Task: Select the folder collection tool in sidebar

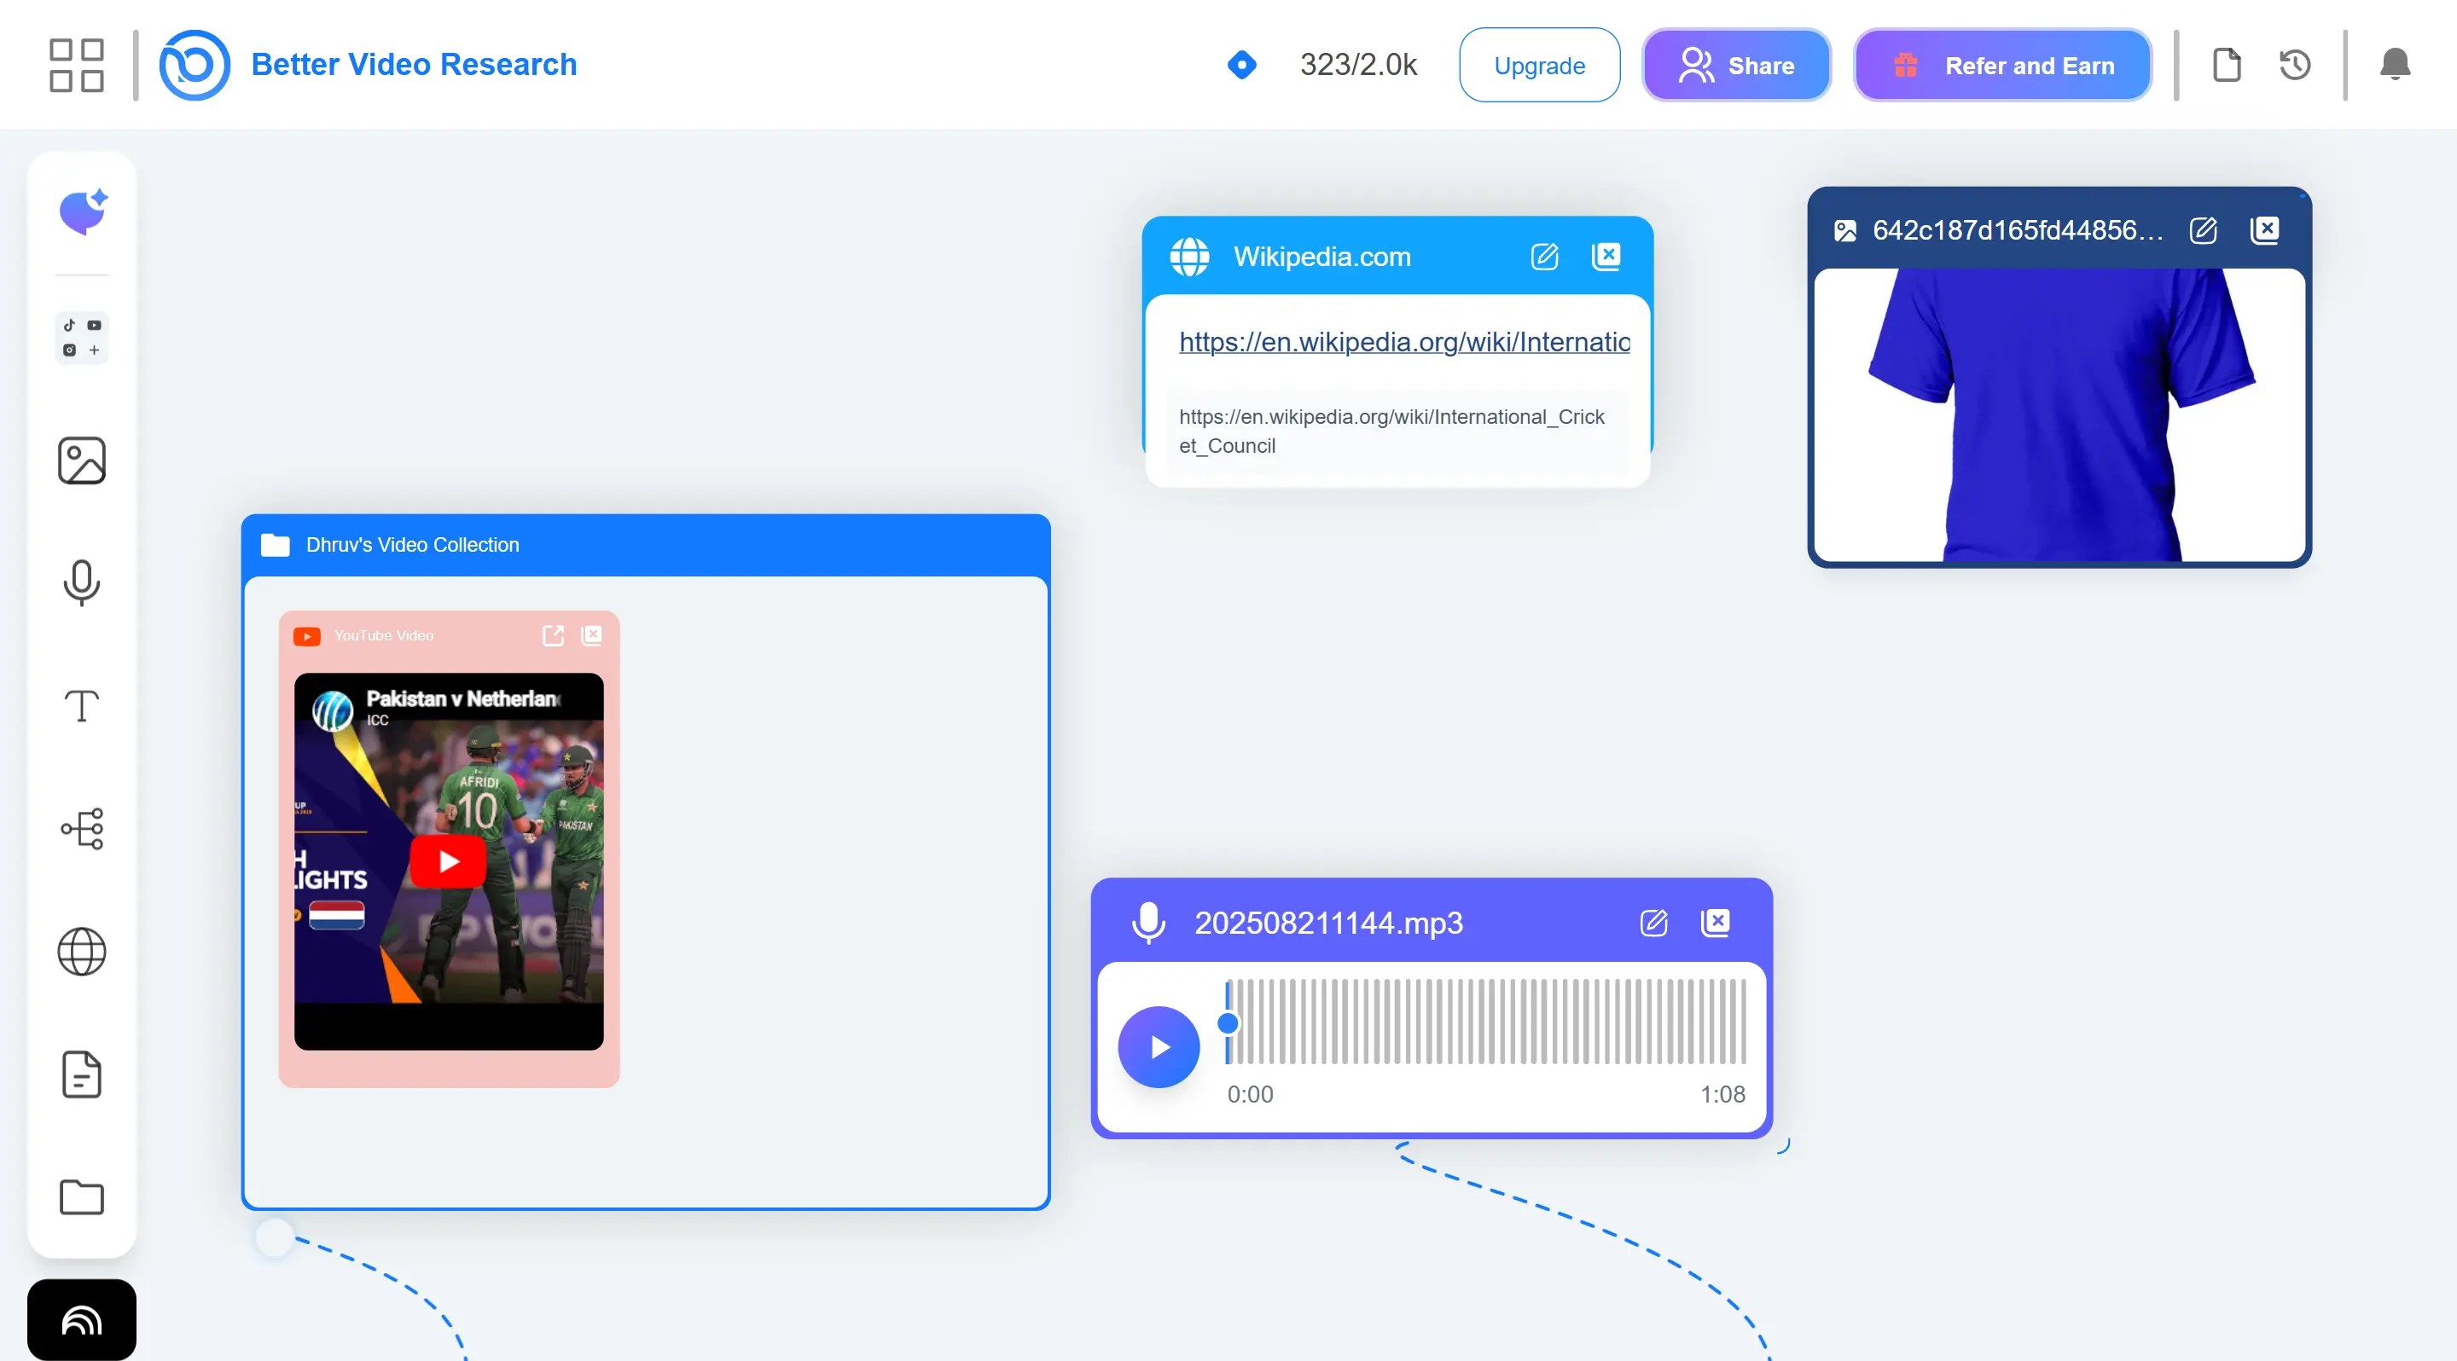Action: (82, 1197)
